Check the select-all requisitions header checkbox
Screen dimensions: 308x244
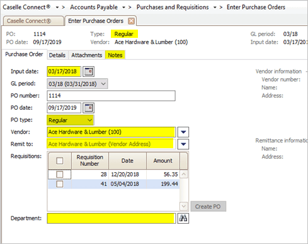pos(60,161)
